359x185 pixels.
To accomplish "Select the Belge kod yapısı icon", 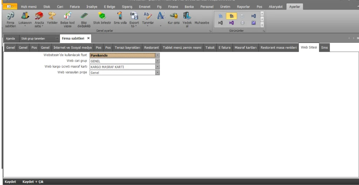I will click(x=68, y=15).
